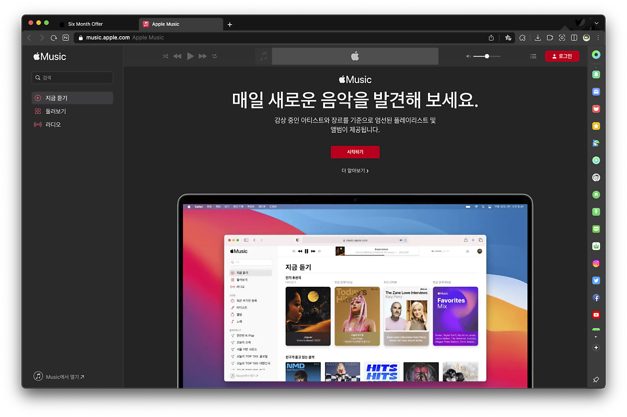Go back with the browser back arrow

pos(29,38)
